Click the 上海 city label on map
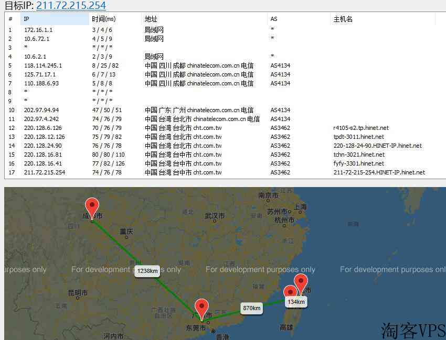The image size is (446, 340). [x=300, y=207]
